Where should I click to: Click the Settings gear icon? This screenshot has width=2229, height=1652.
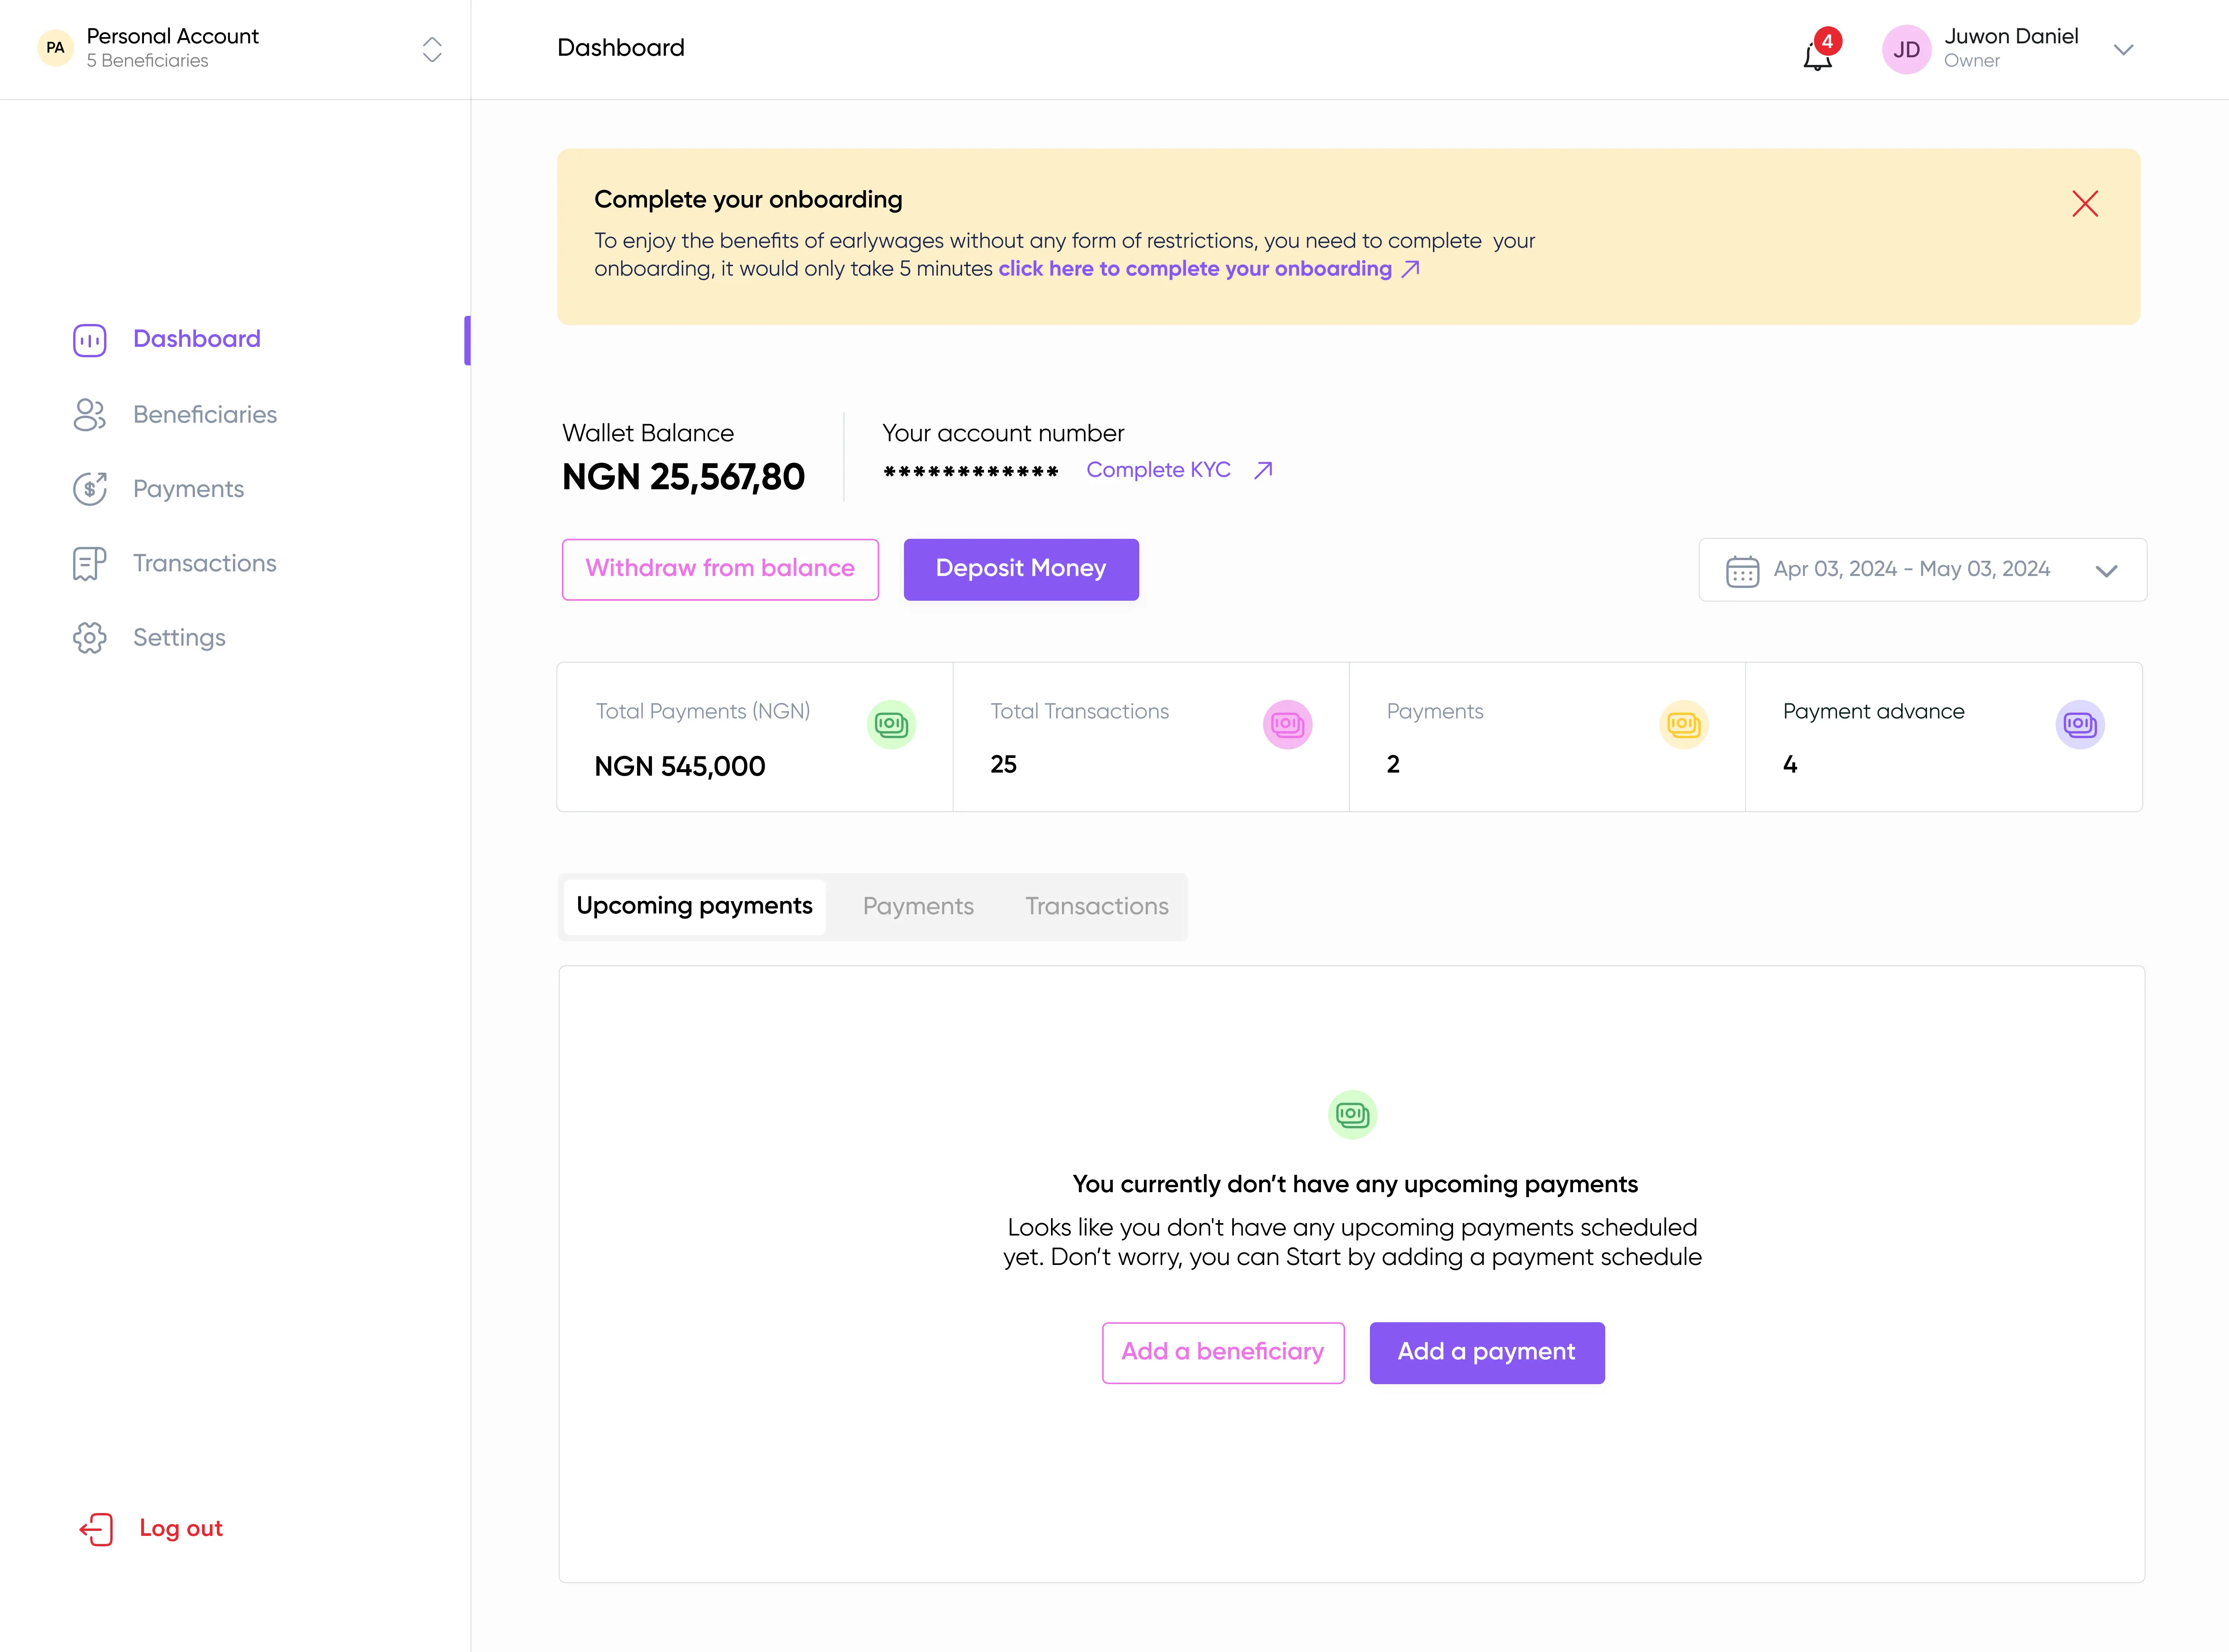tap(90, 637)
